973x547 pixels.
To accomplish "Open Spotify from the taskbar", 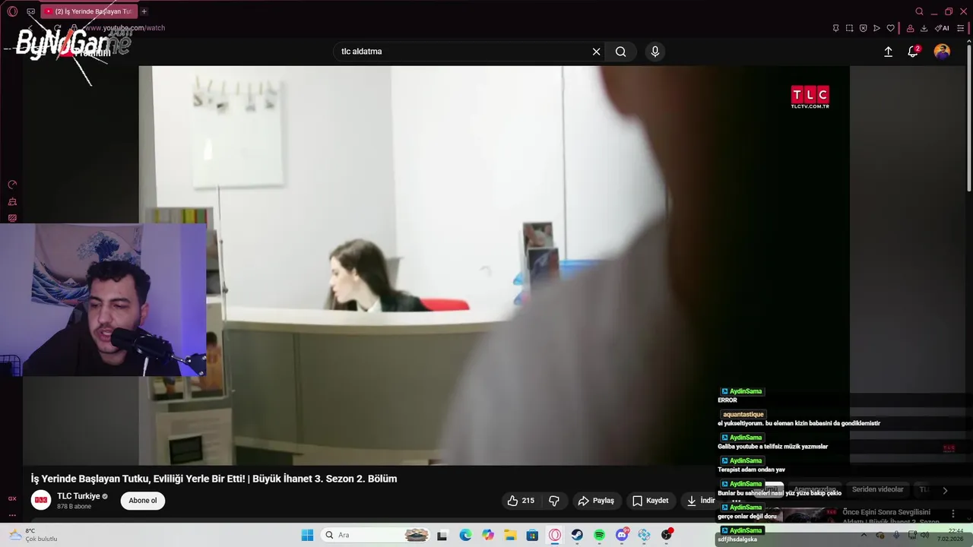I will tap(599, 535).
